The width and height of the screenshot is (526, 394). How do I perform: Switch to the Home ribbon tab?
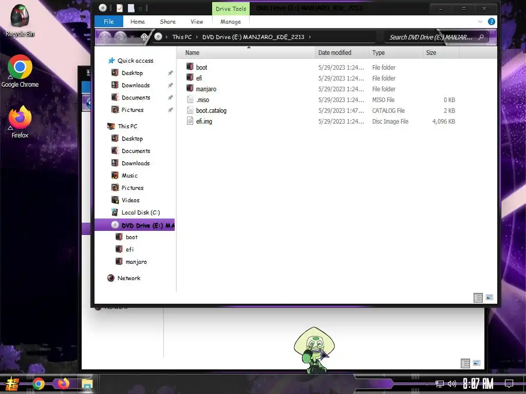pos(138,22)
